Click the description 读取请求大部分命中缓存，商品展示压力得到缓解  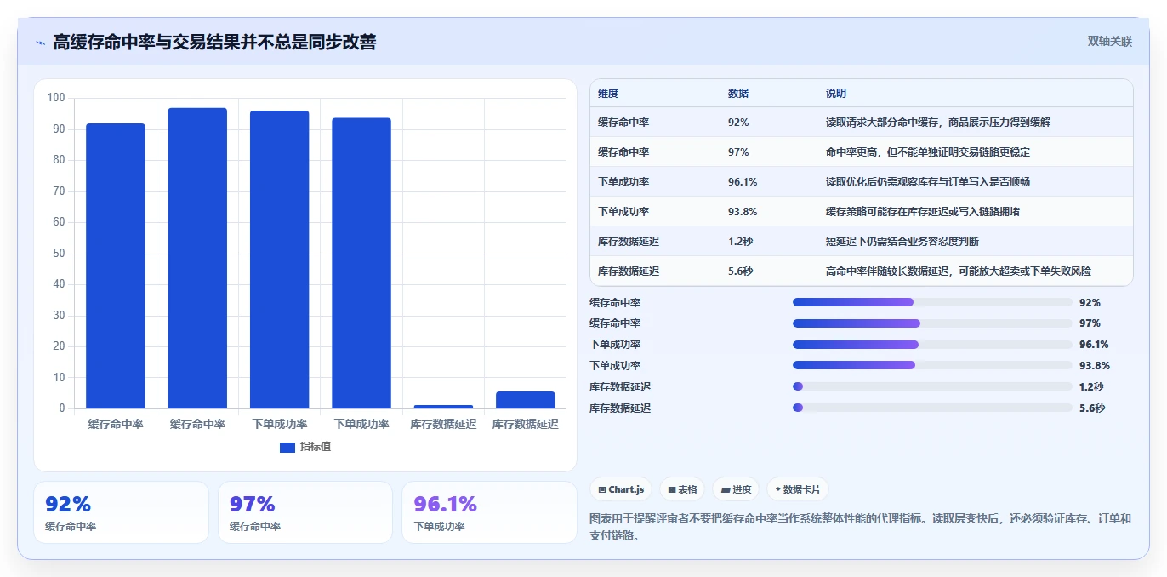pyautogui.click(x=938, y=123)
